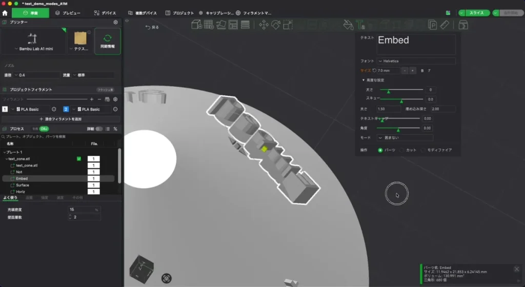Screen dimensions: 525x287
Task: Open compare presets icon
Action: [x=115, y=129]
